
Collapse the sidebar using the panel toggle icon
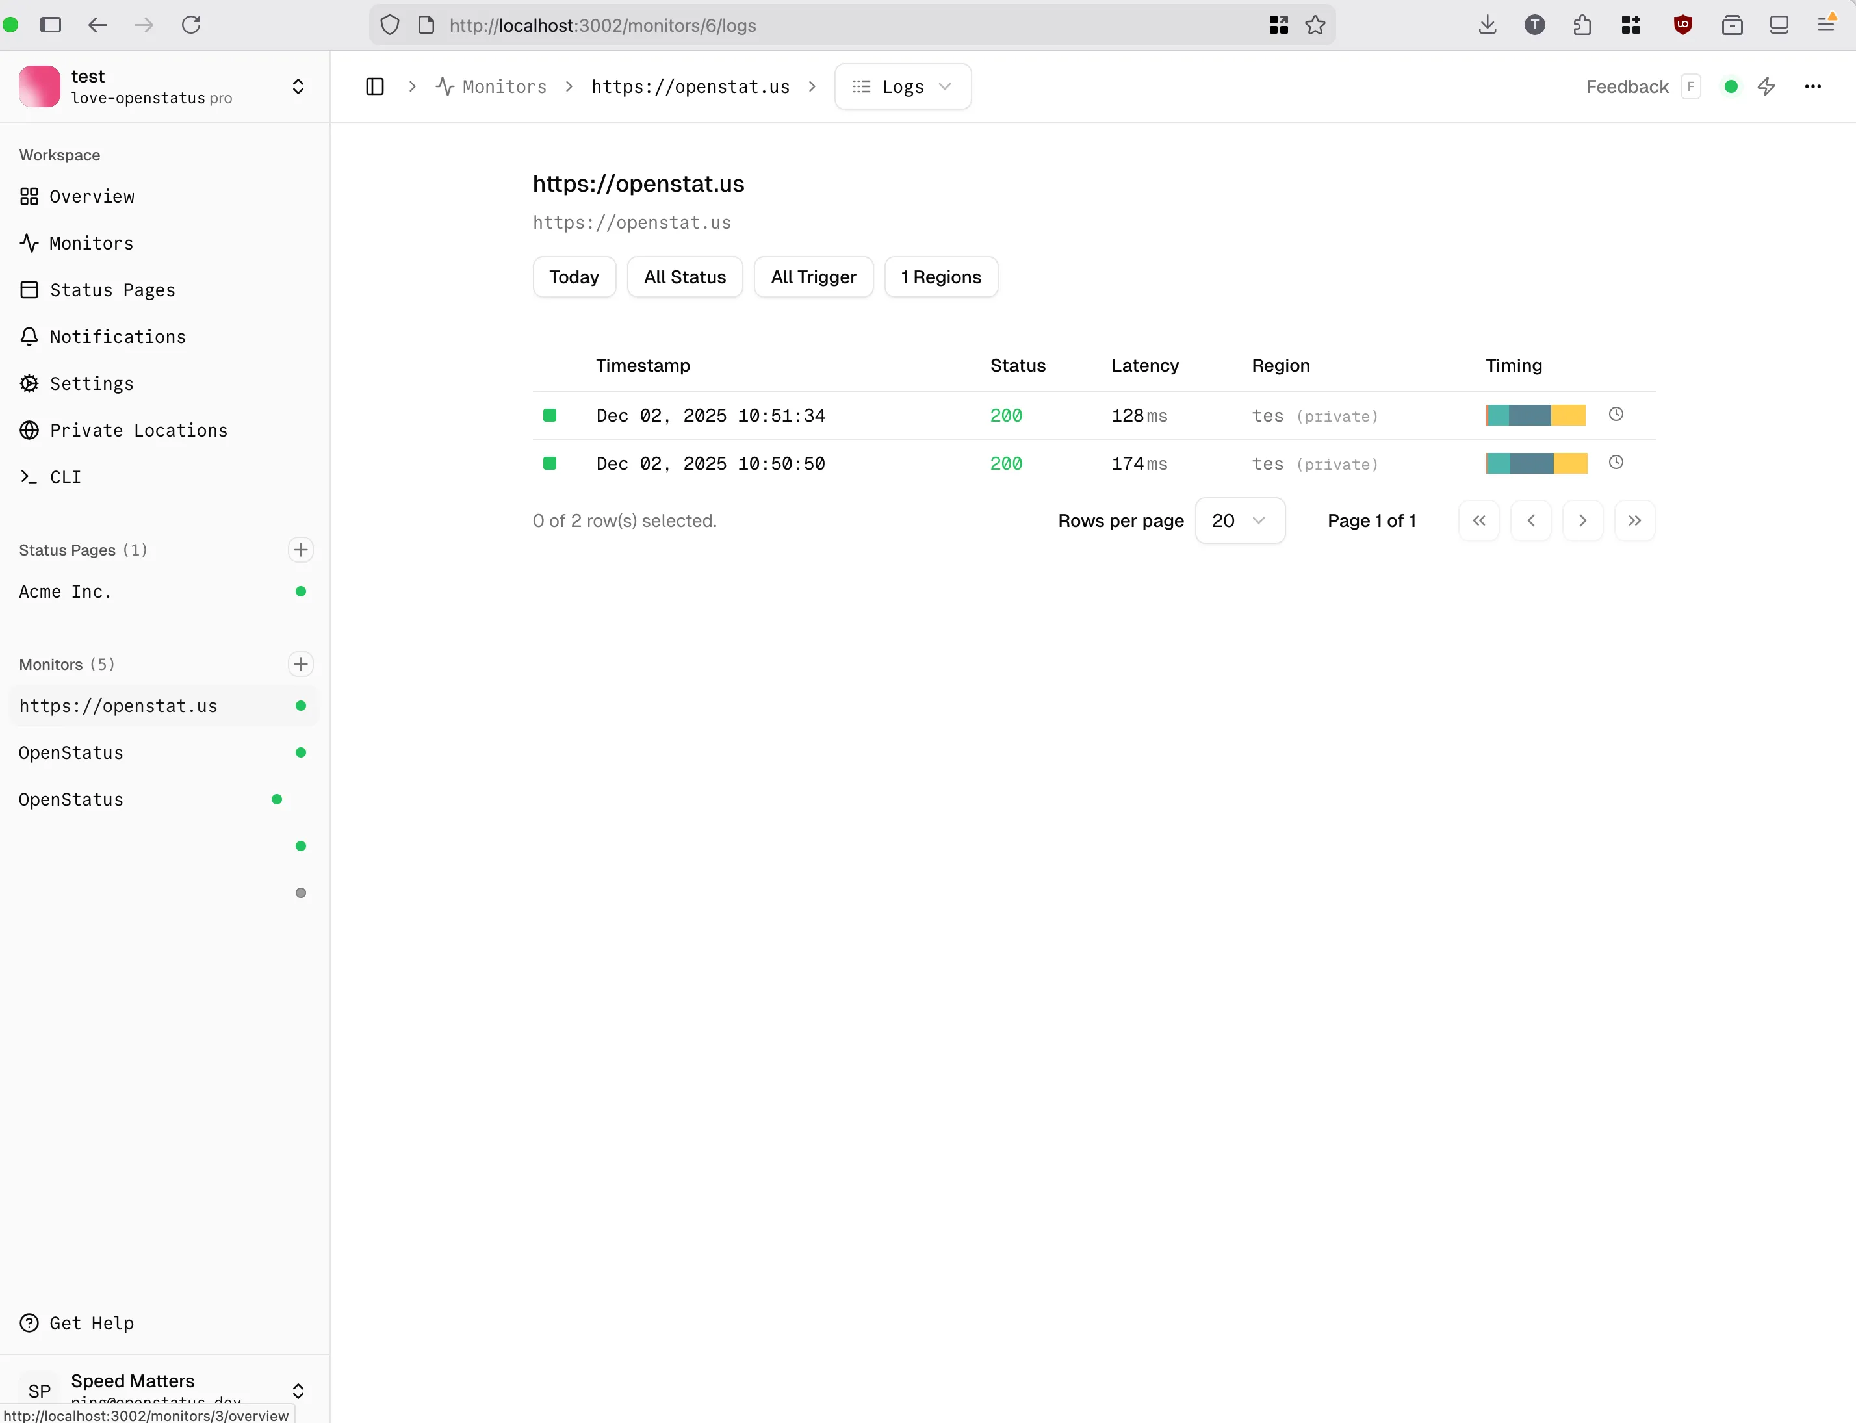click(375, 86)
